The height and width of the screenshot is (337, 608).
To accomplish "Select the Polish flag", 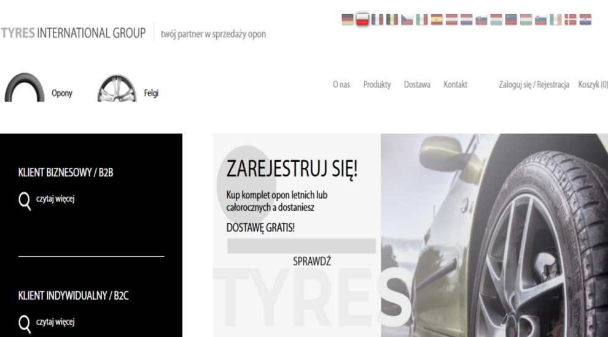I will click(362, 20).
